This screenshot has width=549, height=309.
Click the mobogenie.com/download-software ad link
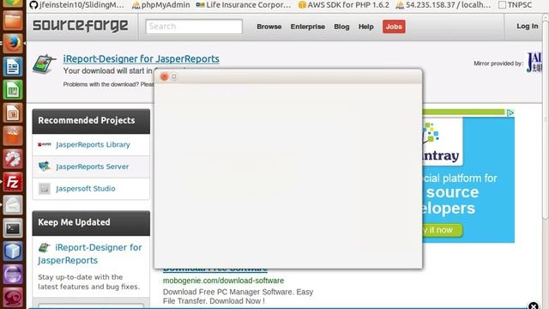[x=223, y=281]
